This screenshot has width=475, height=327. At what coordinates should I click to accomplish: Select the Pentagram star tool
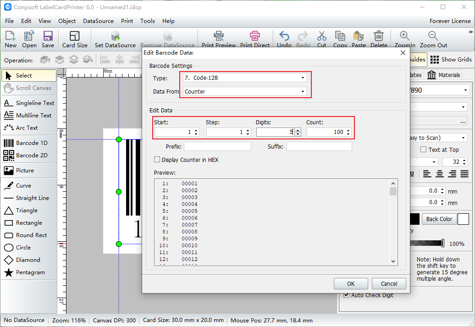click(29, 272)
